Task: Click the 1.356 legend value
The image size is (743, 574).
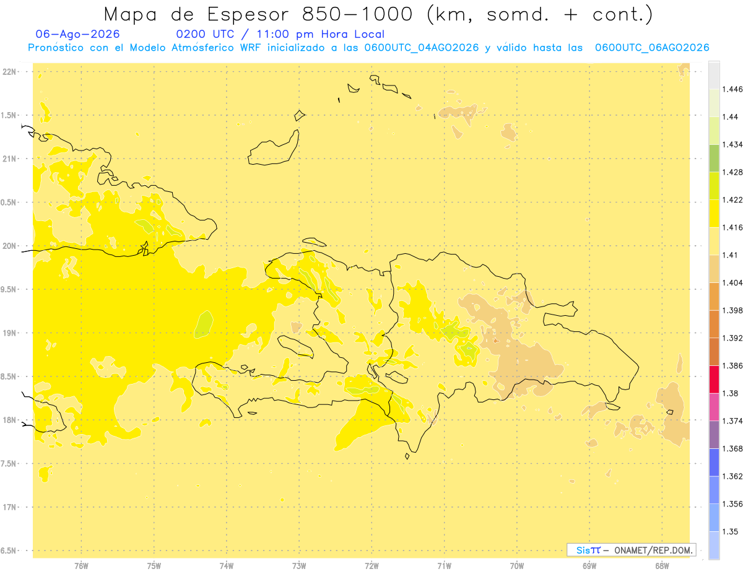Action: 733,504
